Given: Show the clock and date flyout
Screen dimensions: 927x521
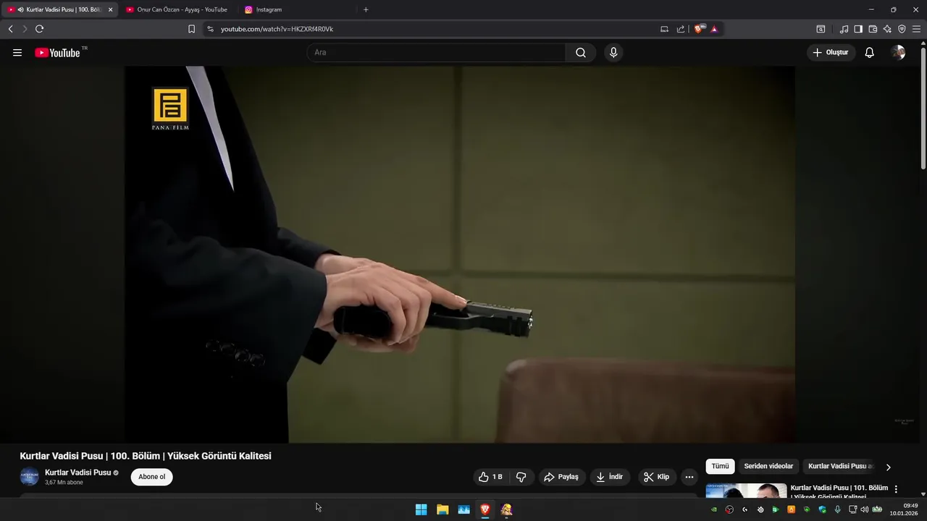Looking at the screenshot, I should [905, 509].
